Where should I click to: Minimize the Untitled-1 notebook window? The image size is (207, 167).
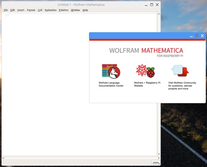pyautogui.click(x=146, y=5)
